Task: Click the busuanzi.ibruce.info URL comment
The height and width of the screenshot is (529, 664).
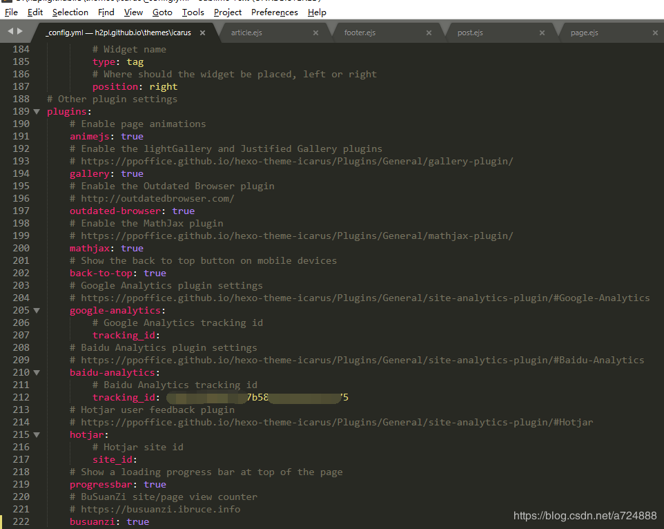Action: pos(155,509)
